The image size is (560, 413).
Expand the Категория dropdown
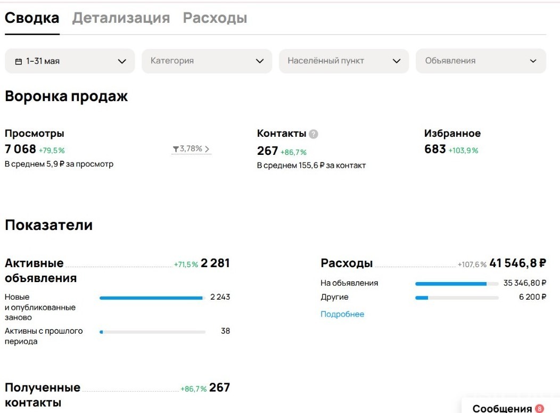pyautogui.click(x=207, y=61)
